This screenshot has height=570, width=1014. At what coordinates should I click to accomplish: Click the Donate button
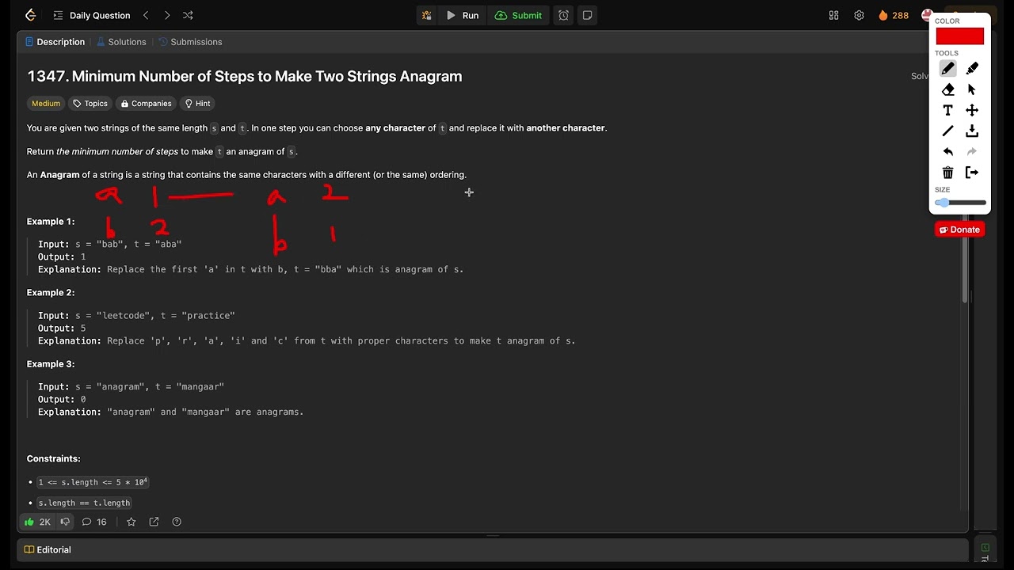pos(959,230)
